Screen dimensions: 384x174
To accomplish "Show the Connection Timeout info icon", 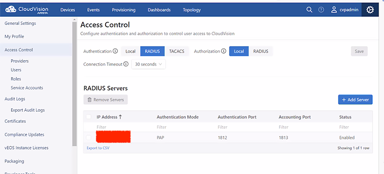I will 126,64.
